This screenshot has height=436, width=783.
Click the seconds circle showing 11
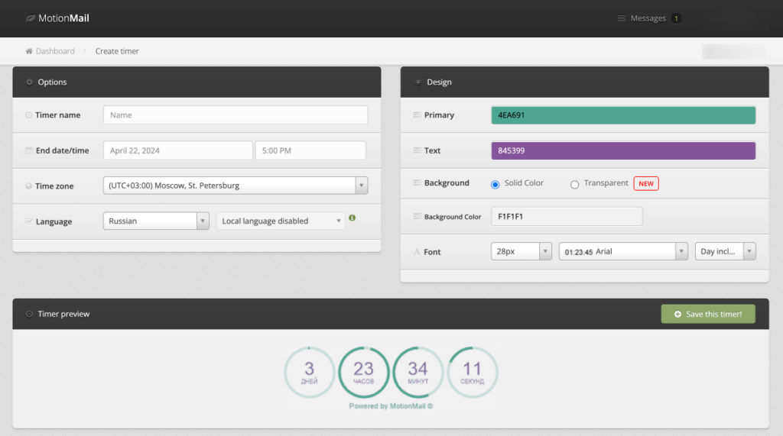(473, 372)
